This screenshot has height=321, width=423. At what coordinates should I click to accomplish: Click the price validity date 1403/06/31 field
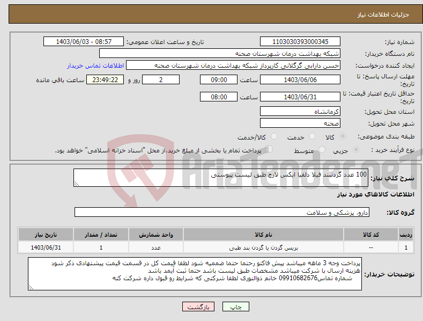point(300,97)
